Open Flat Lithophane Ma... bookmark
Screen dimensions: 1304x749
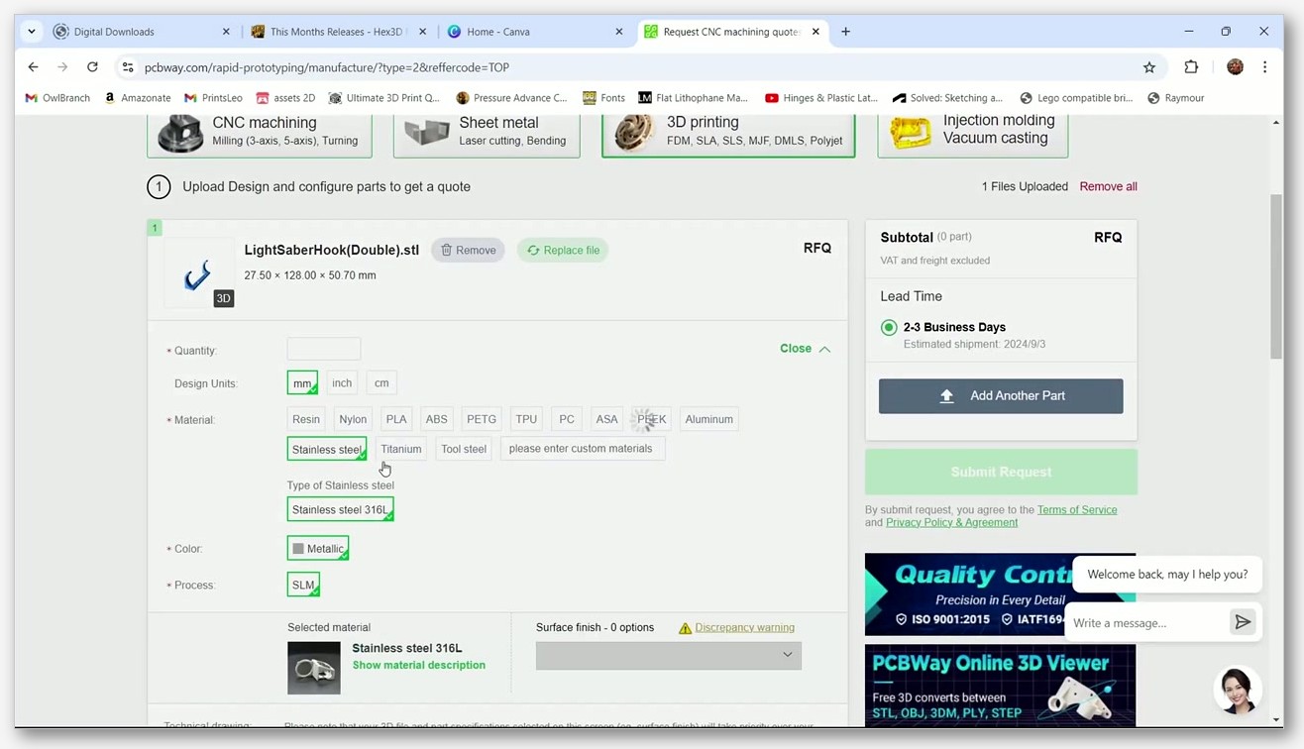[693, 98]
